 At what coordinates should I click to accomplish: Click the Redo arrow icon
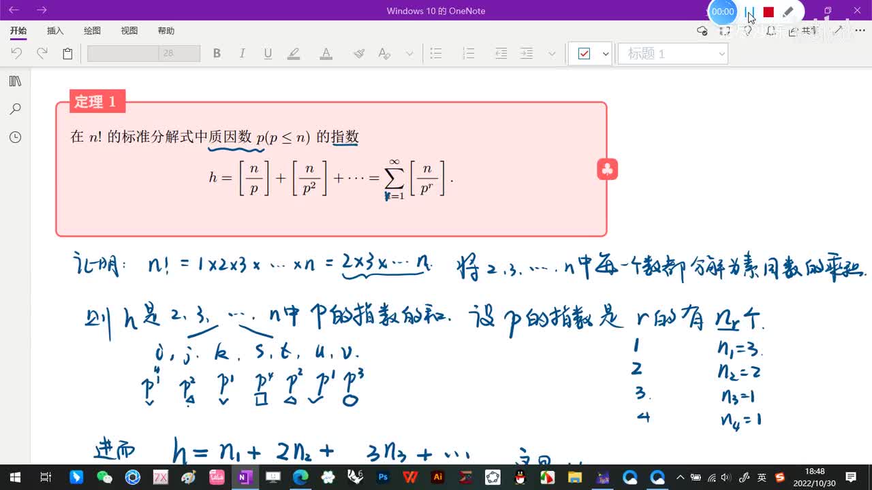point(42,53)
